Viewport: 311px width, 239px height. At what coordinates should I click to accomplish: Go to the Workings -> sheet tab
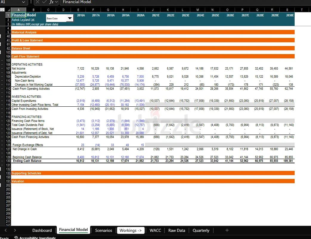click(x=131, y=230)
